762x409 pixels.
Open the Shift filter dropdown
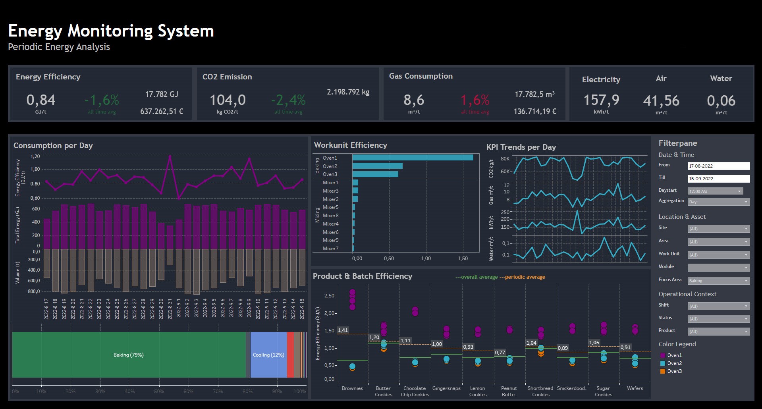tap(718, 306)
